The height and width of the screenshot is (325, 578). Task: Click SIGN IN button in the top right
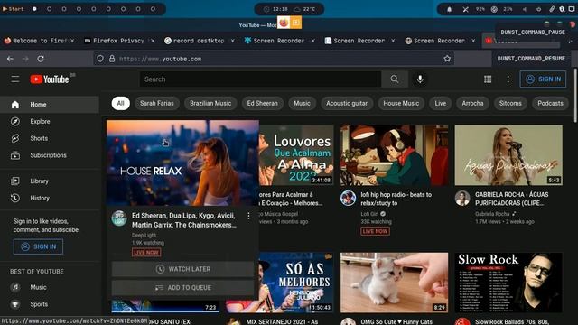coord(543,79)
